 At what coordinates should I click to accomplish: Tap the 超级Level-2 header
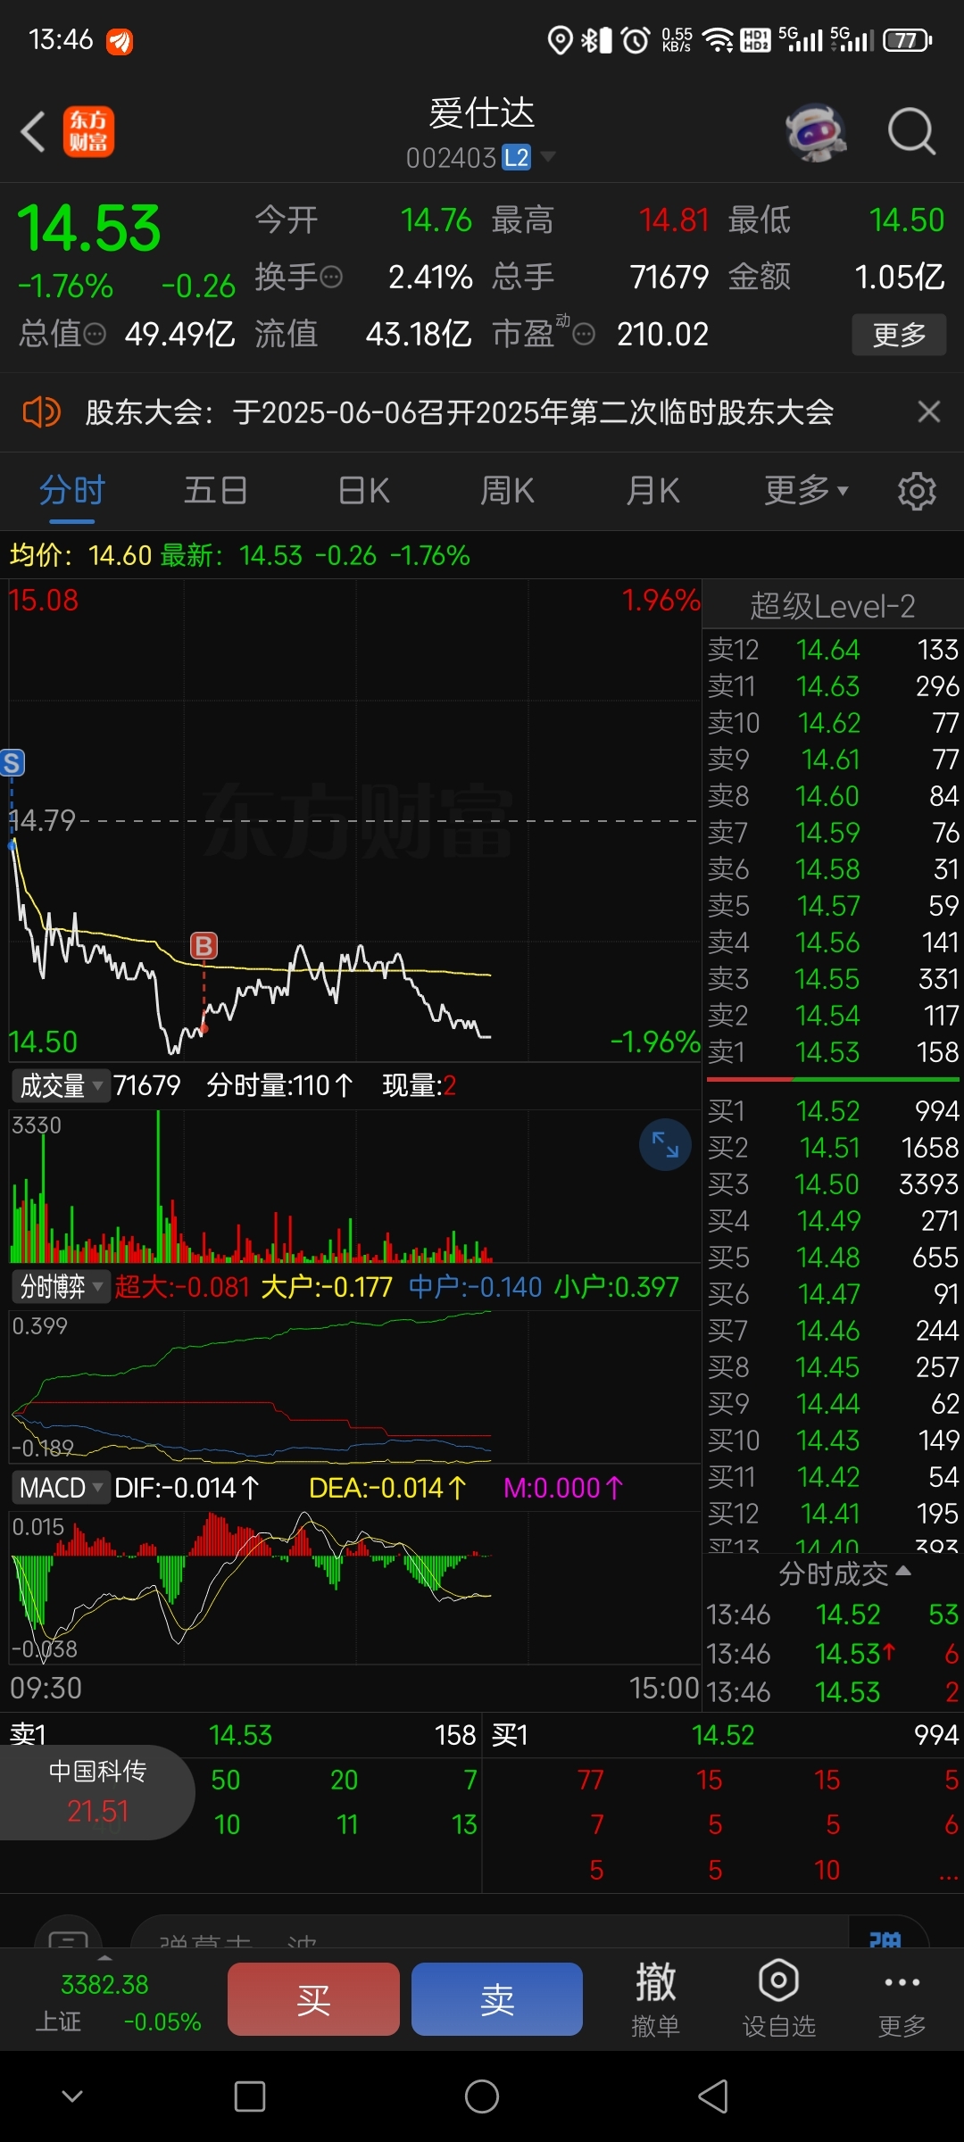pos(832,606)
